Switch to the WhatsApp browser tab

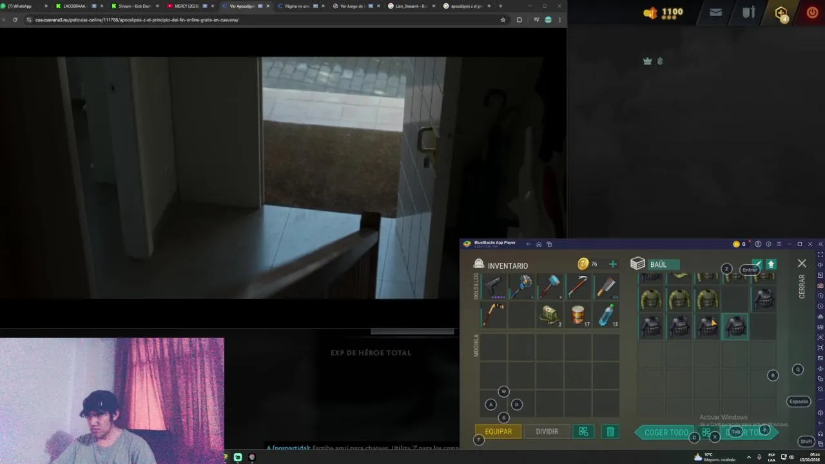coord(23,6)
